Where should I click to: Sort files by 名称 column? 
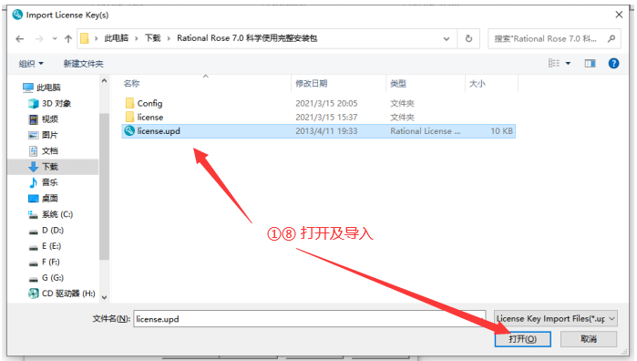pos(131,84)
